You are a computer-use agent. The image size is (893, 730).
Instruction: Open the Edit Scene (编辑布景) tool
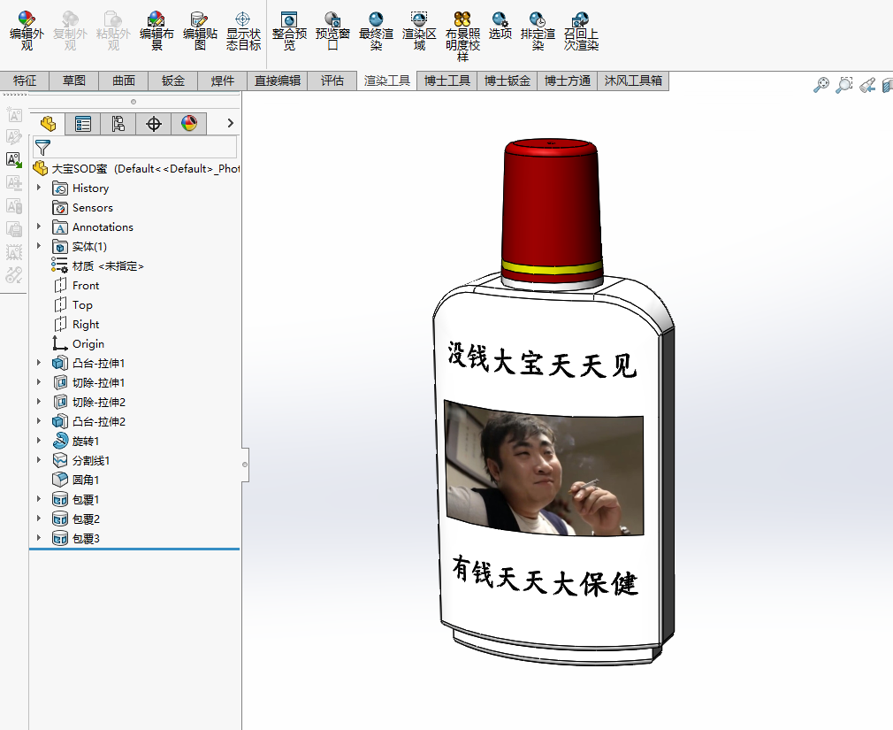[x=156, y=31]
